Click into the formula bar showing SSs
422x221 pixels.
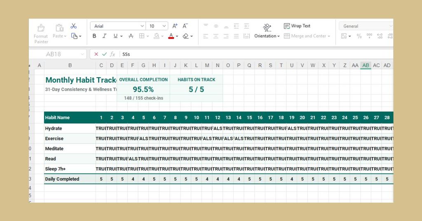point(256,54)
